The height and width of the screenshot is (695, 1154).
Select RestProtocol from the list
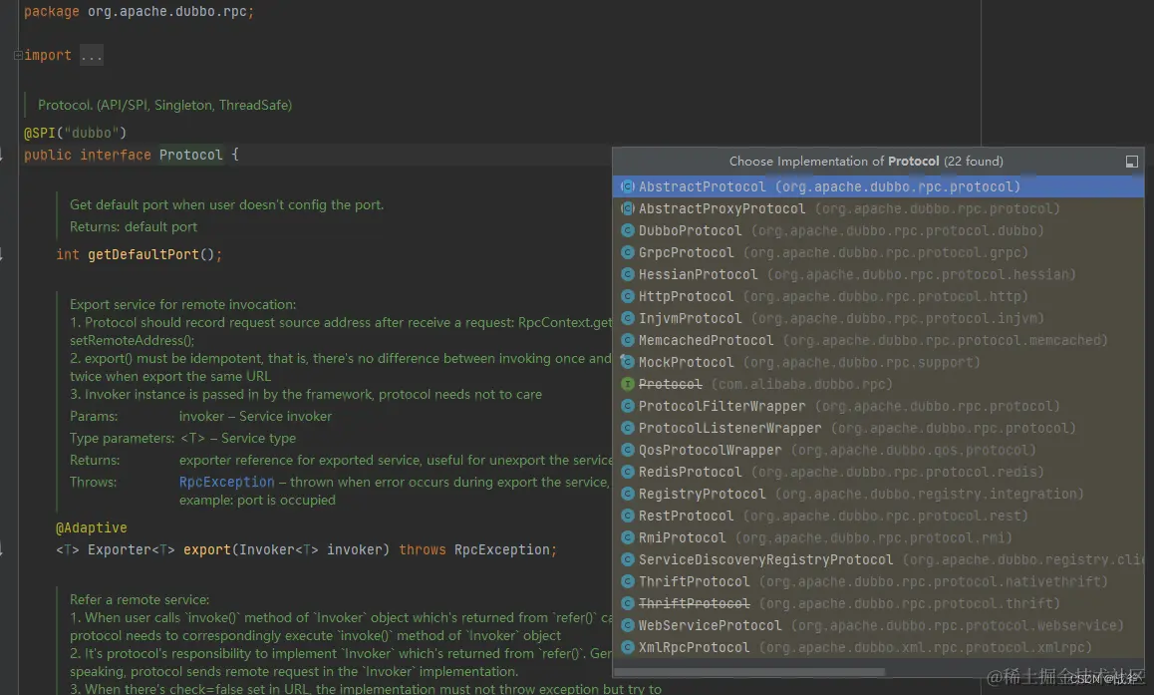coord(878,516)
